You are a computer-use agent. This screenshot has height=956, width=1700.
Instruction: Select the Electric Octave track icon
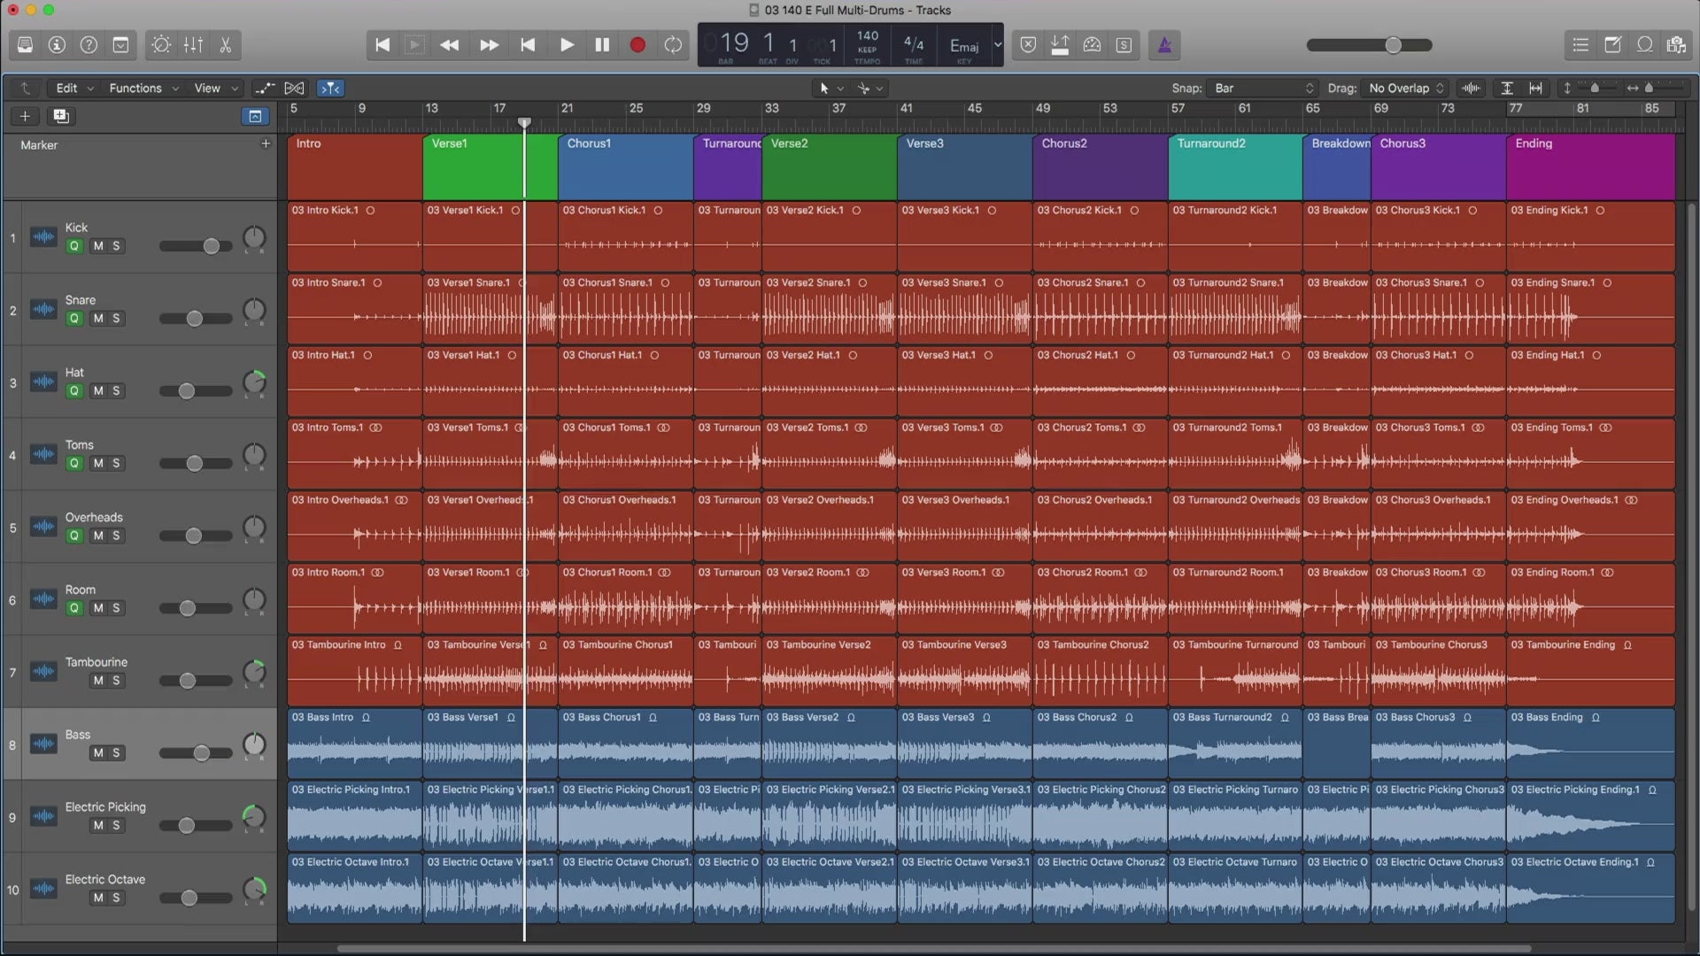[43, 889]
